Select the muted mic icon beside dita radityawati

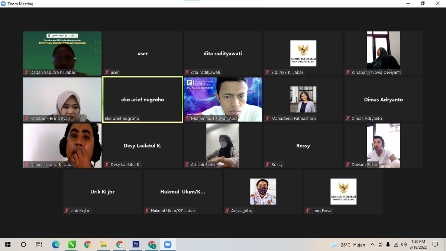pyautogui.click(x=187, y=73)
